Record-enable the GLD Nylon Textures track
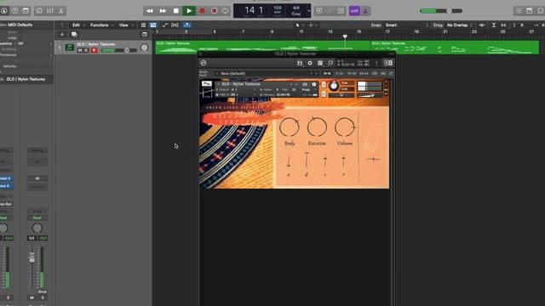The image size is (545, 306). tap(94, 50)
